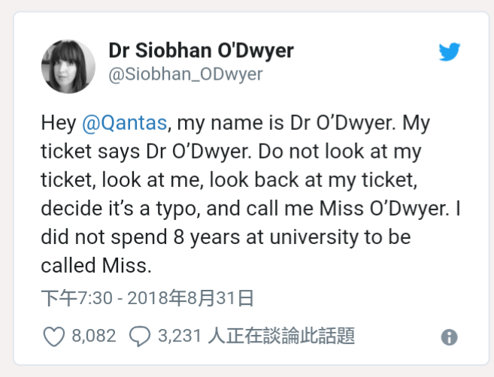The height and width of the screenshot is (377, 494).
Task: Click 'called Miss.' on the tweet's last line
Action: [97, 265]
